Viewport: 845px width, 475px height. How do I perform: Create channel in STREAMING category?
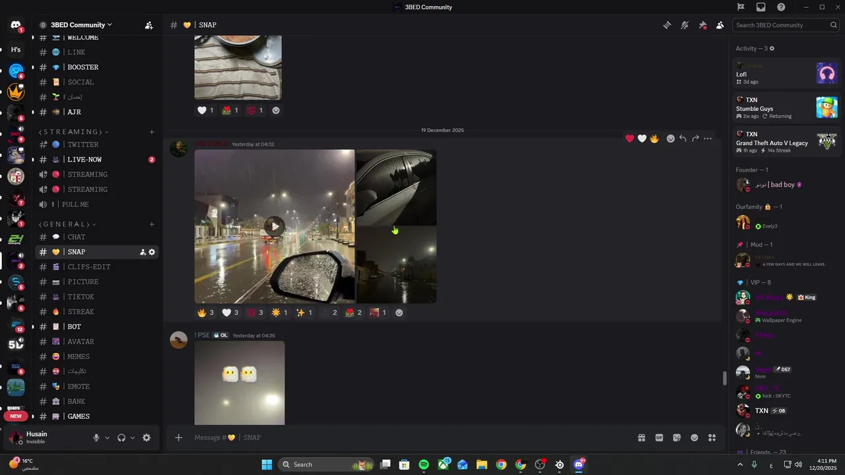click(x=152, y=132)
